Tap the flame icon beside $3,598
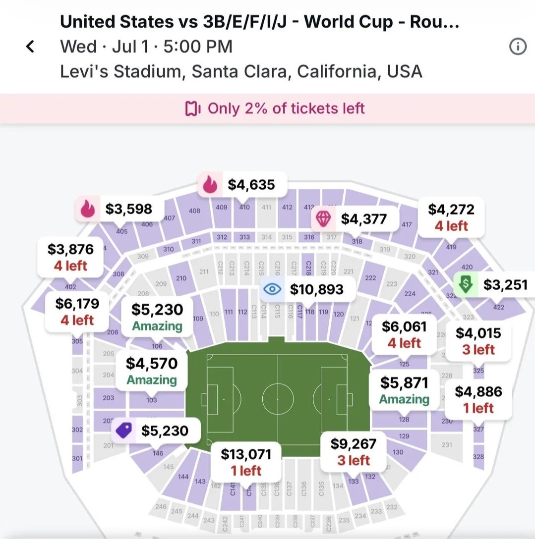Viewport: 535px width, 539px height. pos(87,209)
